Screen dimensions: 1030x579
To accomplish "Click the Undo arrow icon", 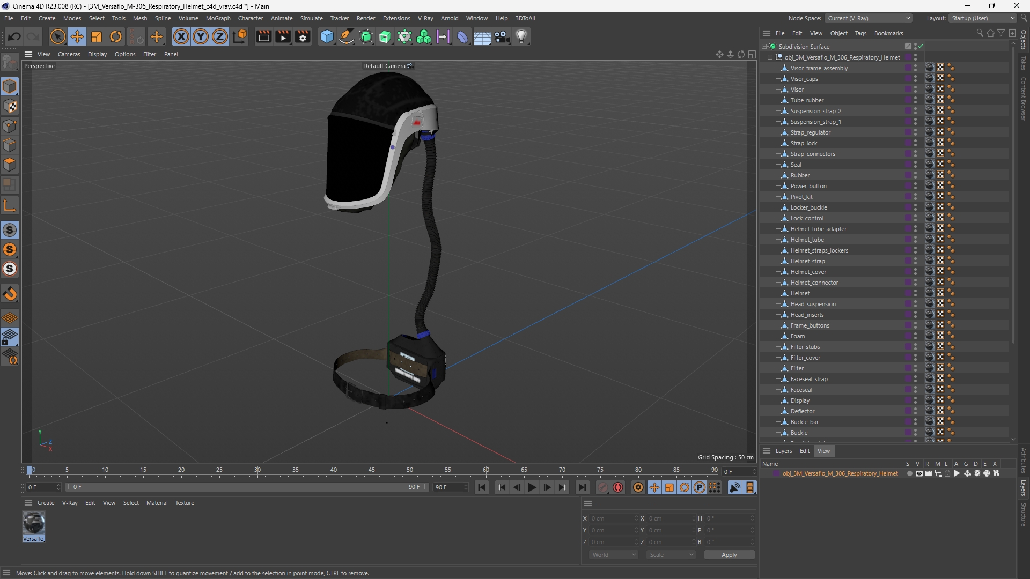I will [x=14, y=36].
